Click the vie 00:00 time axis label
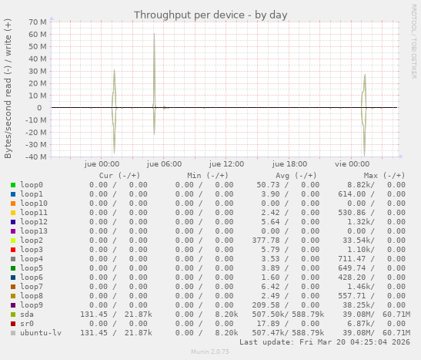421x360 pixels. click(x=352, y=164)
